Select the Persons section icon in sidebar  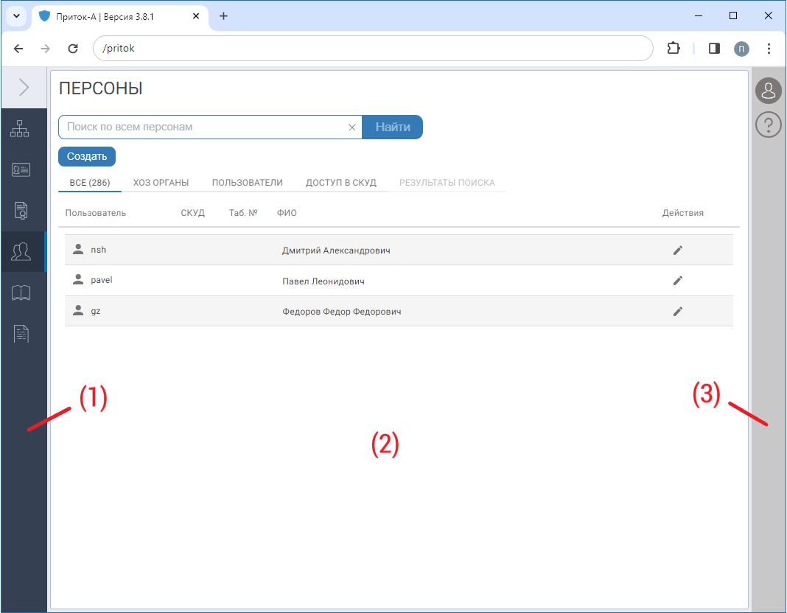(x=21, y=251)
